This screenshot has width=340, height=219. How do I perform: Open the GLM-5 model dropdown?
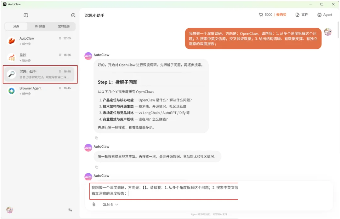(110, 205)
